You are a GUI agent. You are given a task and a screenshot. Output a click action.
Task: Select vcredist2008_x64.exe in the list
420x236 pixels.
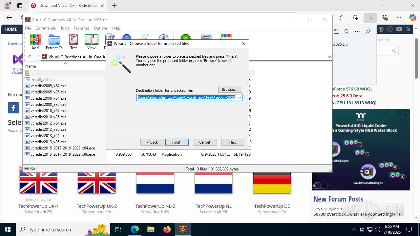48,98
